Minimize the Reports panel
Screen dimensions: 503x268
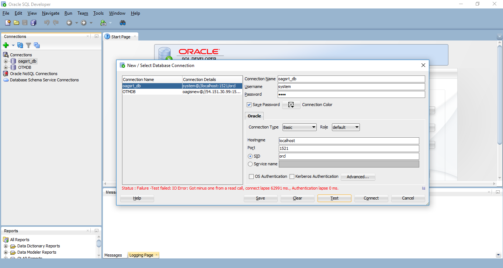tap(97, 231)
